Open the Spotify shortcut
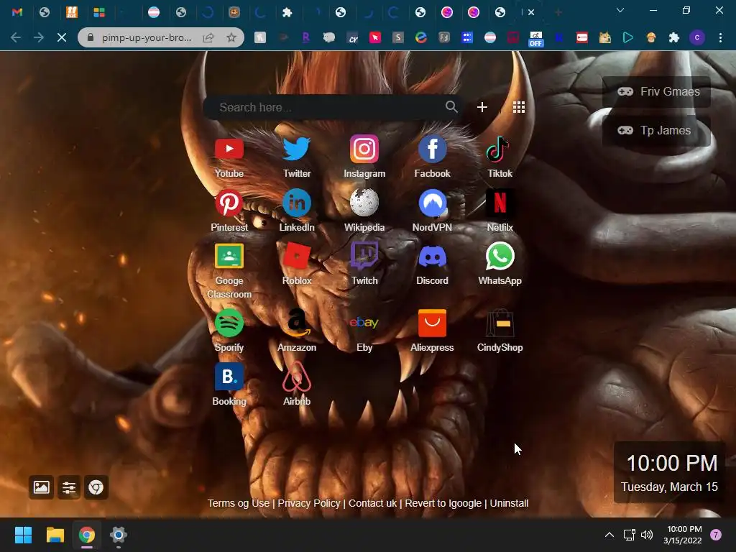The image size is (736, 552). (x=229, y=331)
